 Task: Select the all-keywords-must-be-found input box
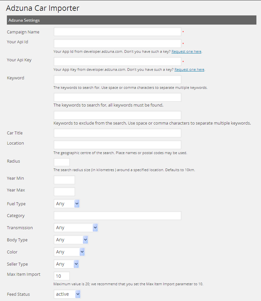pos(117,97)
